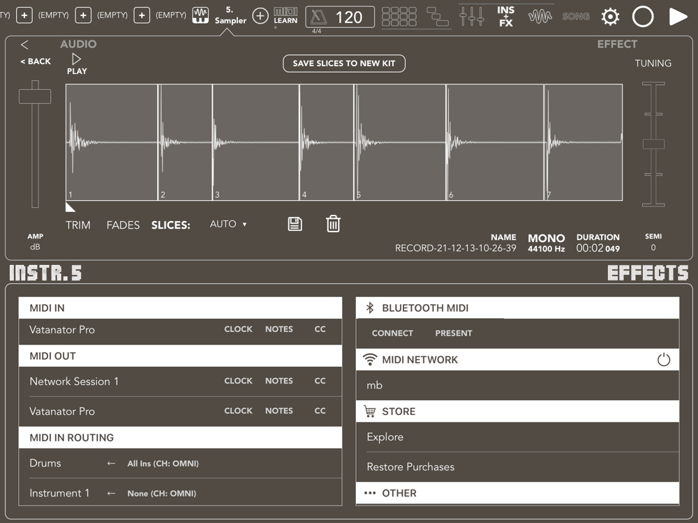Open the INS + FX panel
The height and width of the screenshot is (523, 698).
tap(506, 16)
